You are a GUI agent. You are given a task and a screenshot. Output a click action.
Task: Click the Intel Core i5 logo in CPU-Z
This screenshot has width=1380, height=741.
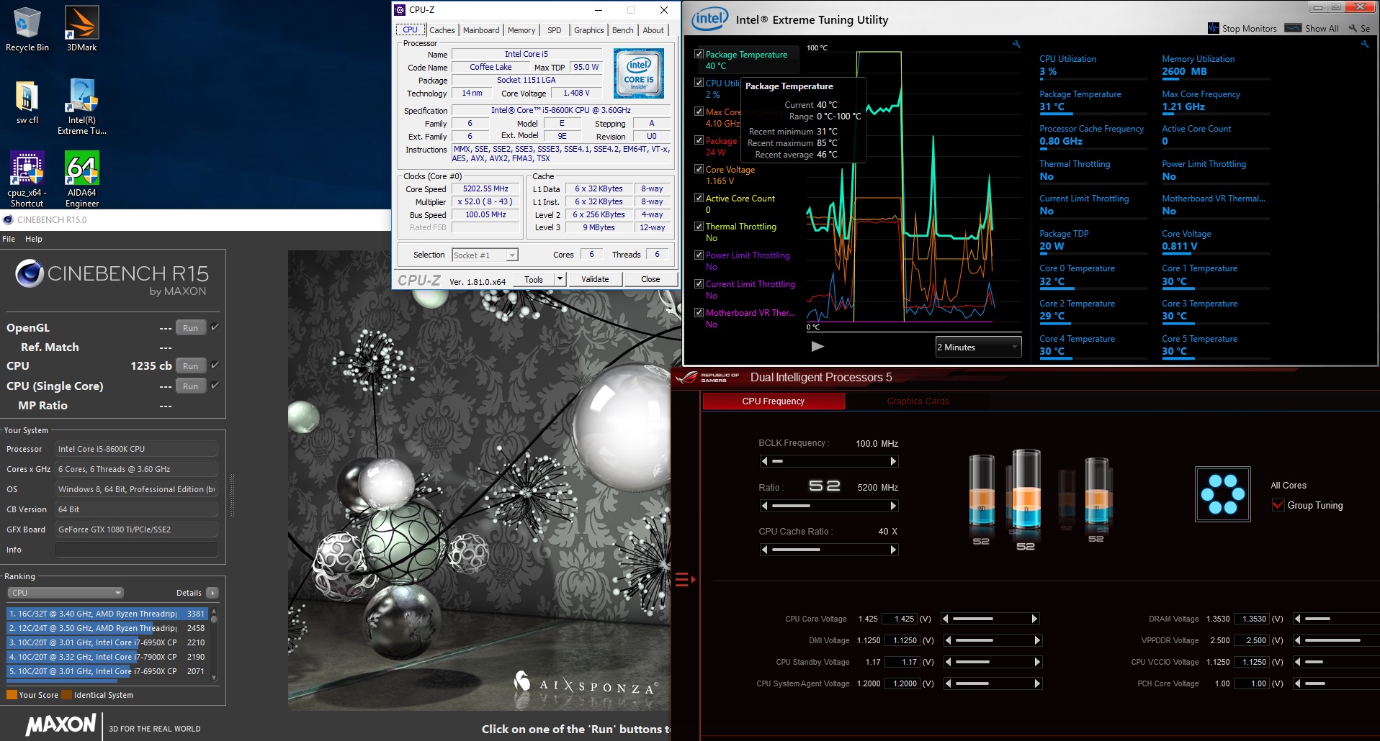pyautogui.click(x=638, y=73)
